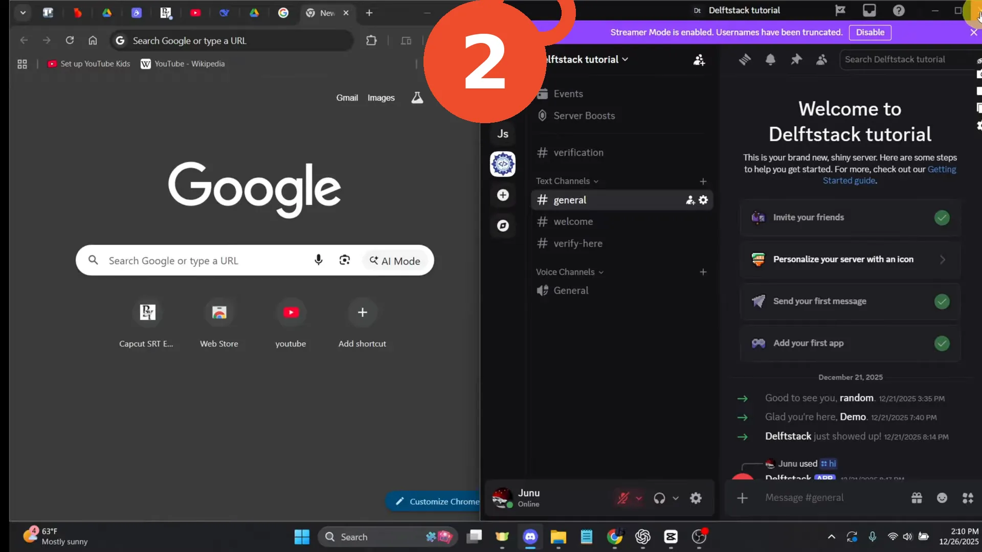Viewport: 982px width, 552px height.
Task: Toggle Discord headphones deafen
Action: tap(659, 498)
